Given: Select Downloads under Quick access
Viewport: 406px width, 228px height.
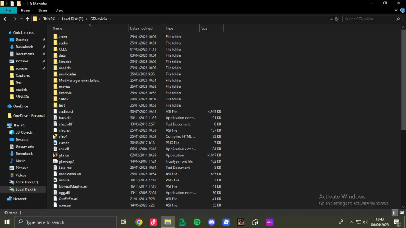Looking at the screenshot, I should pos(24,47).
